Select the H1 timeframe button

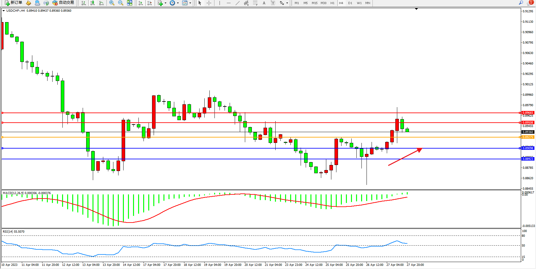[332, 3]
